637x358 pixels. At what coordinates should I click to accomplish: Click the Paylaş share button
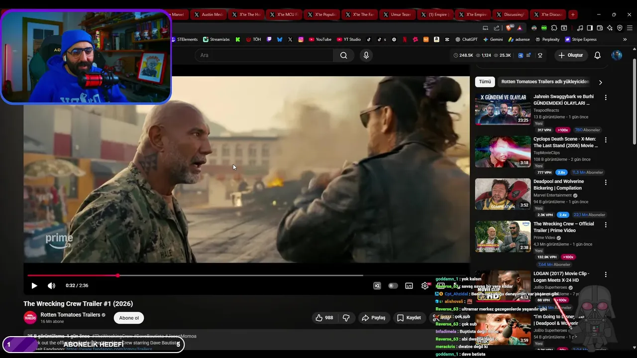374,318
